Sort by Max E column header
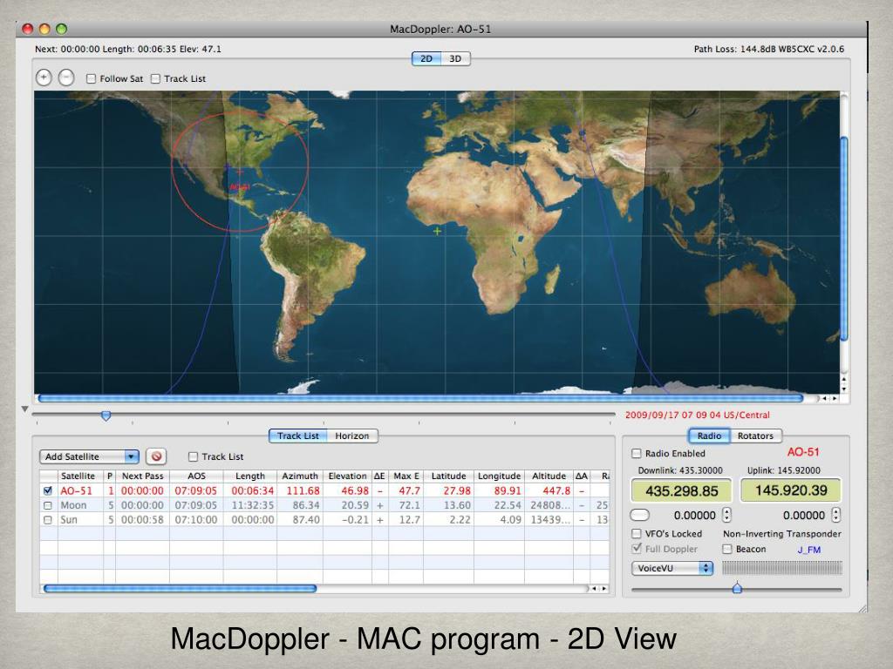Screen dimensions: 893x669 pos(406,476)
